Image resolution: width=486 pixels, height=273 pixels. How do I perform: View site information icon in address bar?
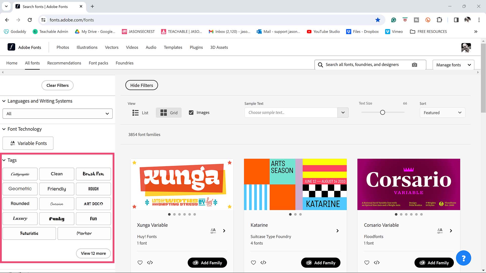click(44, 20)
